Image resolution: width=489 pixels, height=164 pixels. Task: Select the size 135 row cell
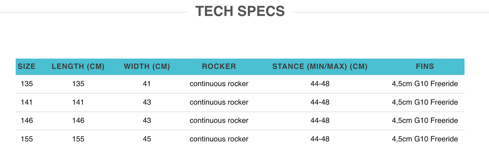[27, 84]
